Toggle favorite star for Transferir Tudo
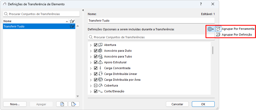Image resolution: width=256 pixels, height=110 pixels. (x=72, y=26)
